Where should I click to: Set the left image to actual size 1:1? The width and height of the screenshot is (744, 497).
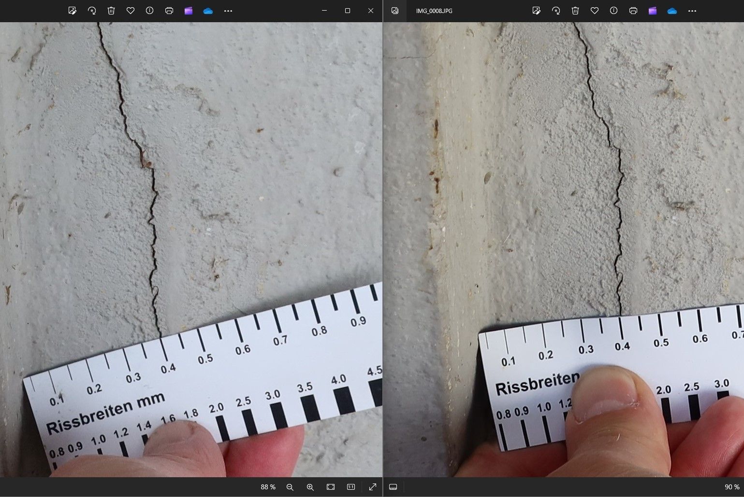351,487
